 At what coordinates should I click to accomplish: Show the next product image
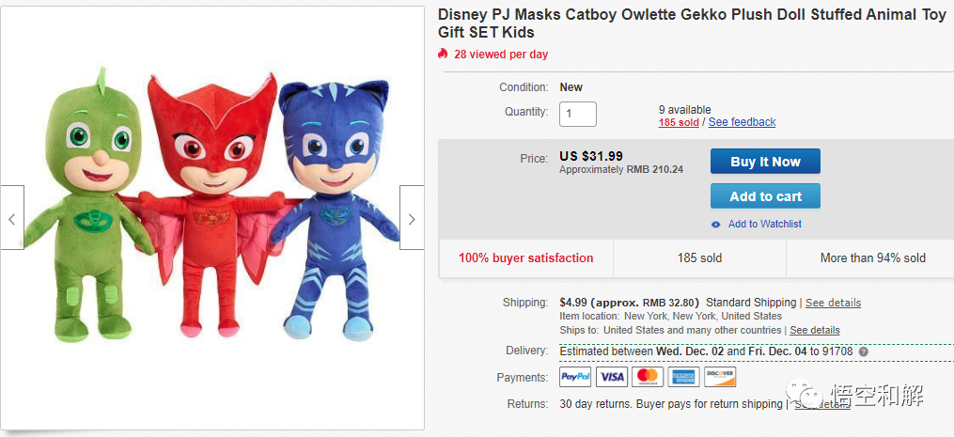tap(412, 218)
